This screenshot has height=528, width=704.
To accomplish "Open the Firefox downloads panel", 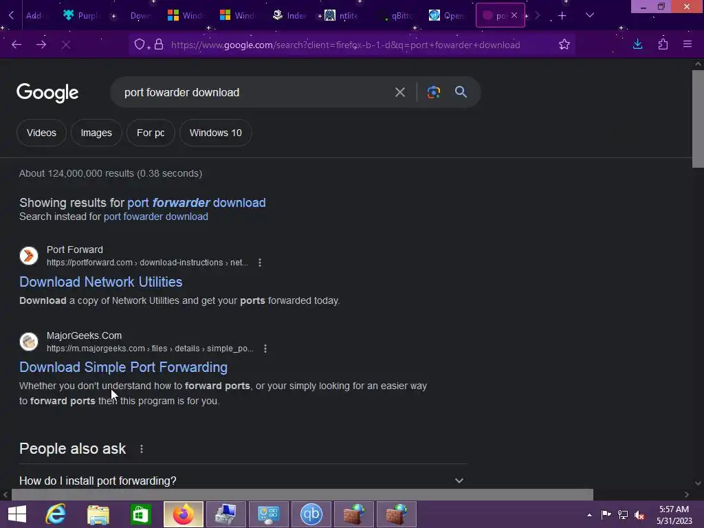I will pyautogui.click(x=637, y=44).
